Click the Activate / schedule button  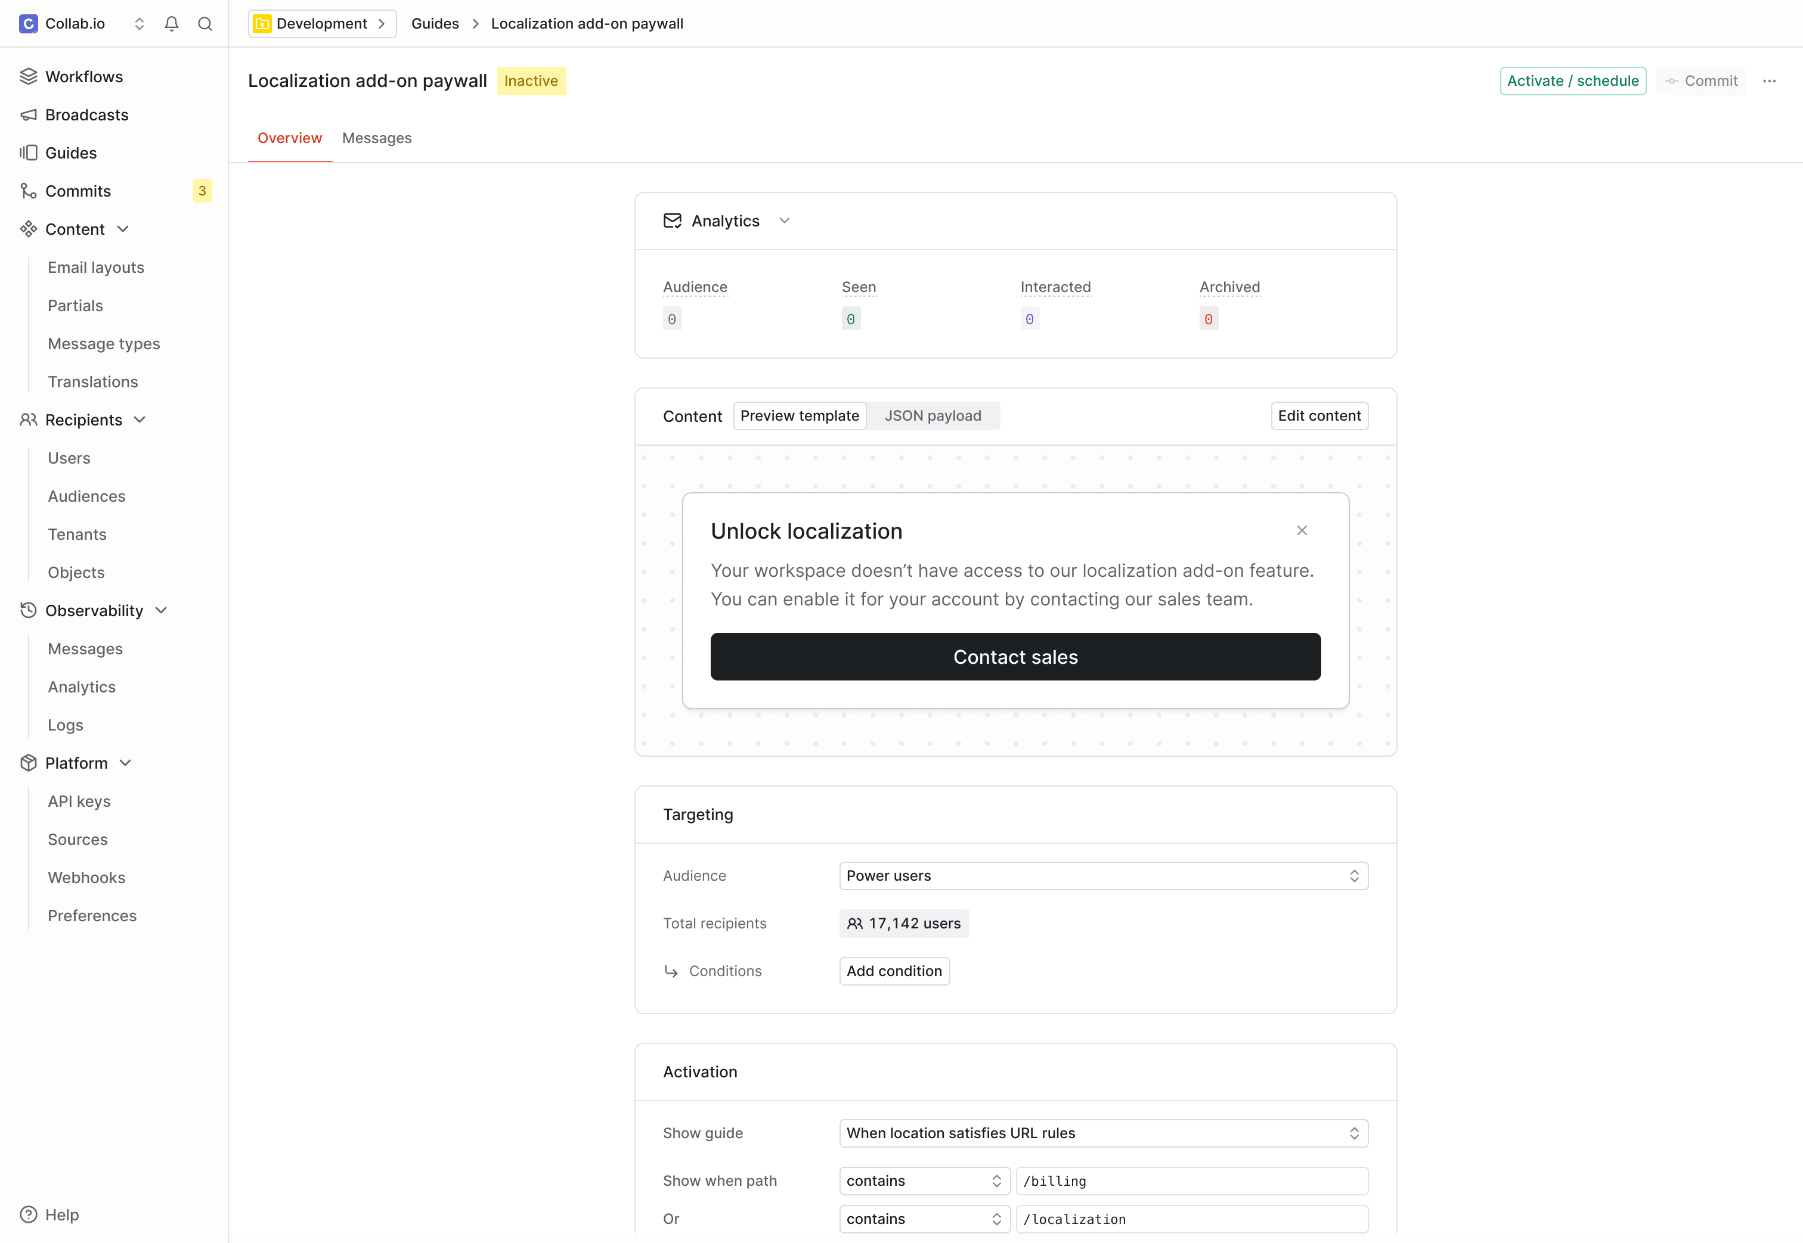pos(1572,81)
